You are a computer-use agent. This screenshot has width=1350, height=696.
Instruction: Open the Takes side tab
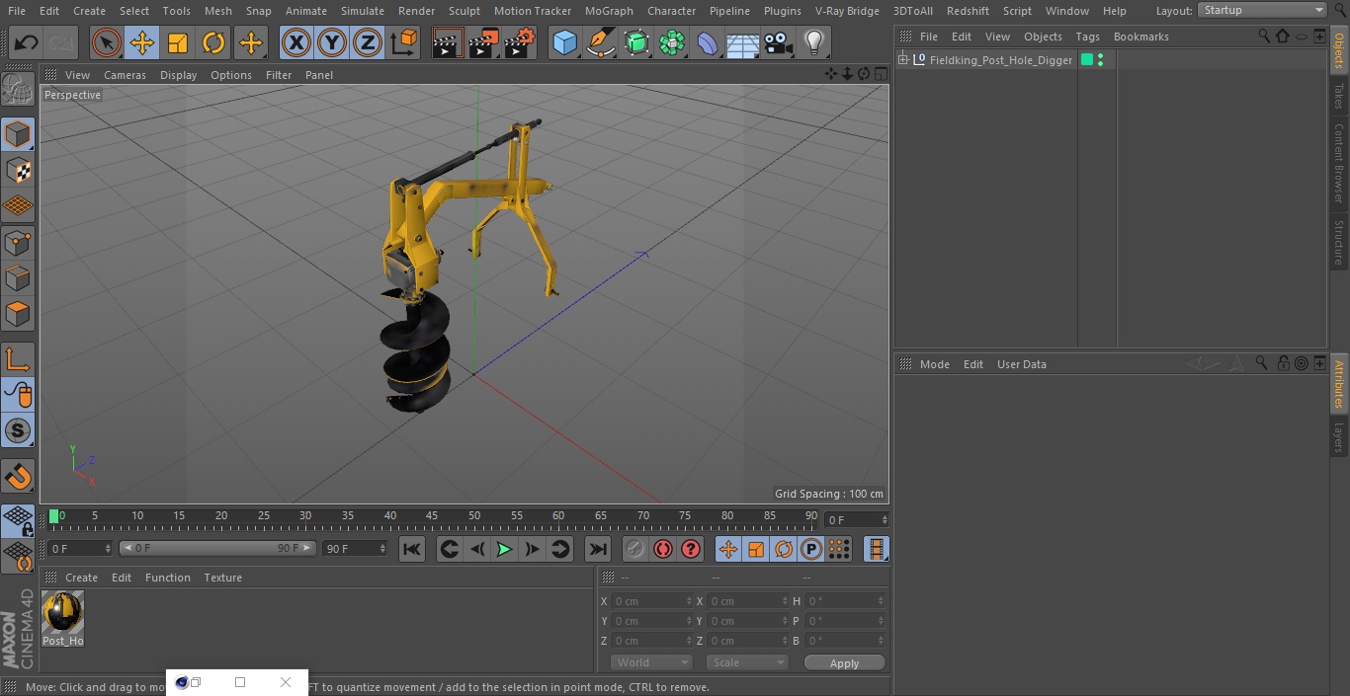[x=1339, y=96]
